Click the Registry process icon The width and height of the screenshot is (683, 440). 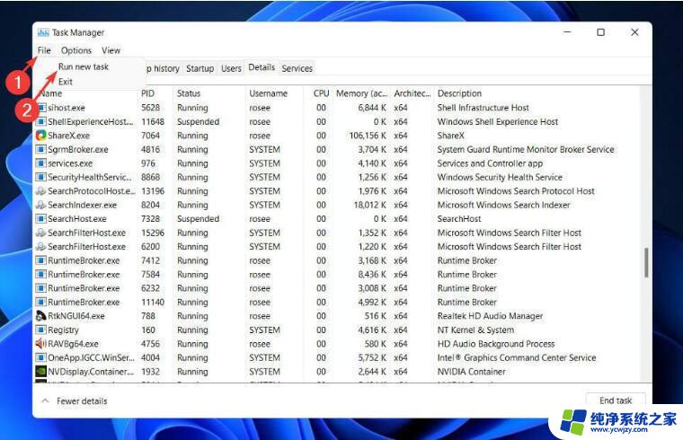41,330
